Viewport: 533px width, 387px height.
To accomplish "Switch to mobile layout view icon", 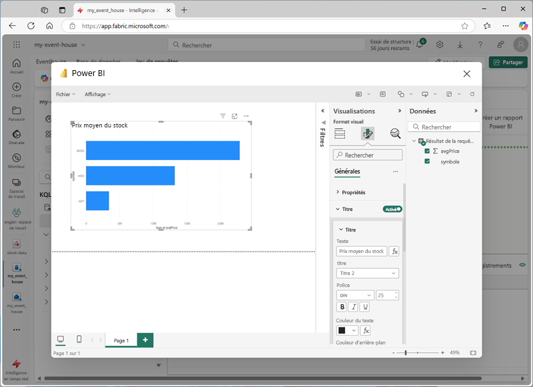I will click(x=79, y=340).
